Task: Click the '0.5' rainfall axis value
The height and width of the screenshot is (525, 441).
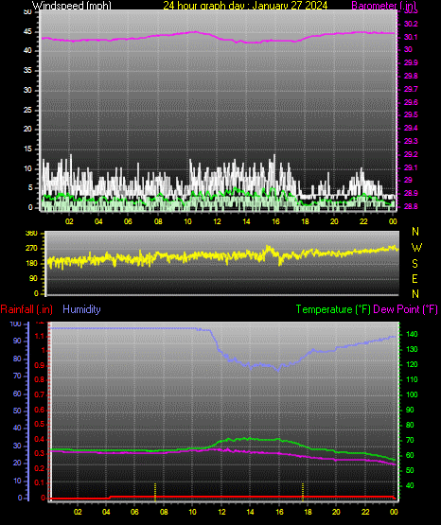Action: pos(40,424)
